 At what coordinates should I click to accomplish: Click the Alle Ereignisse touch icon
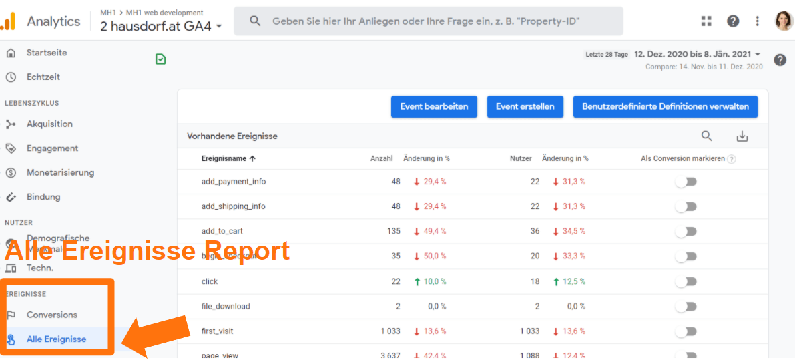pyautogui.click(x=11, y=340)
